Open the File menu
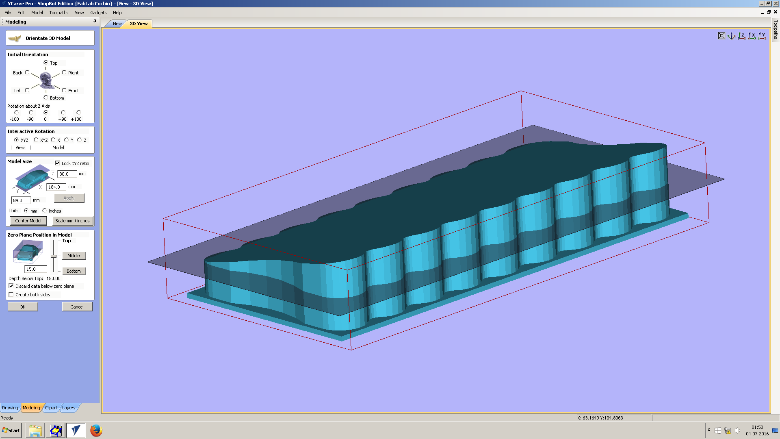 pyautogui.click(x=8, y=13)
